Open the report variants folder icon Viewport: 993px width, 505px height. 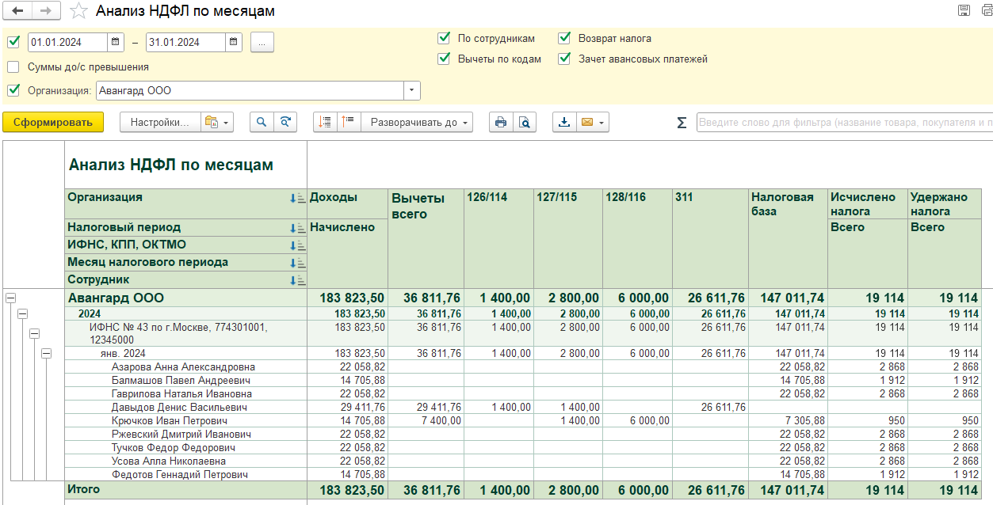[211, 122]
